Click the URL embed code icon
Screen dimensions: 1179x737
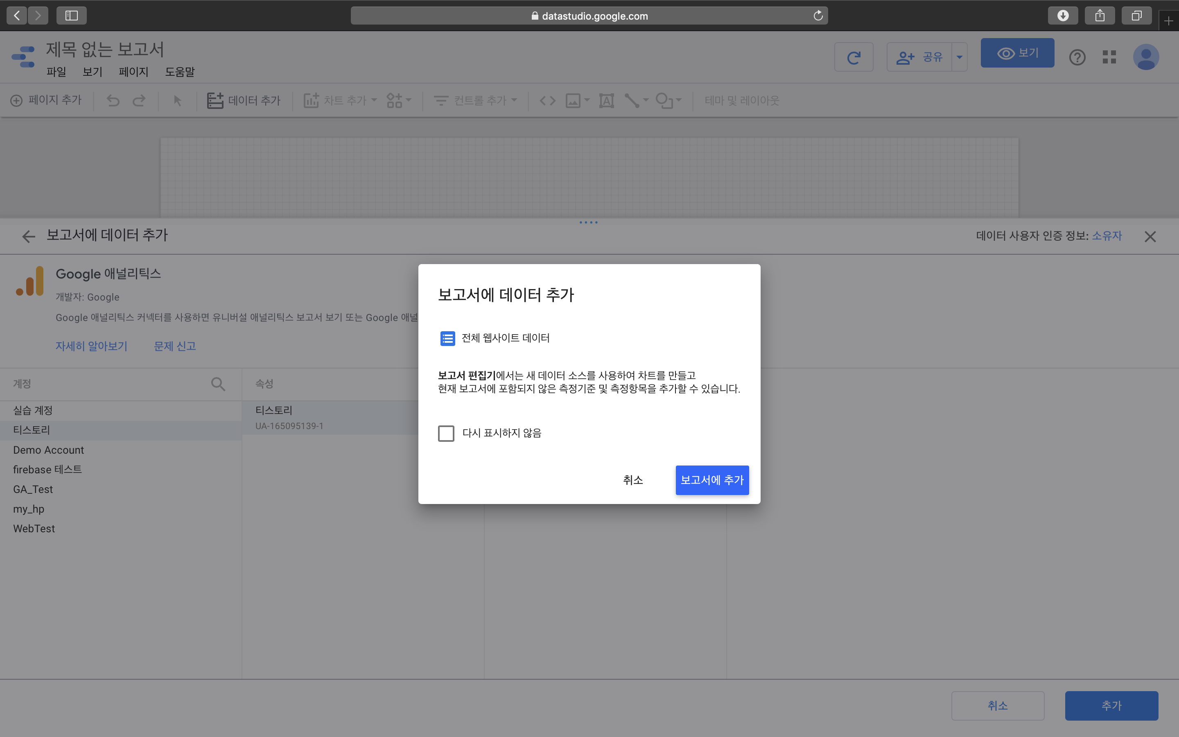[x=548, y=100]
